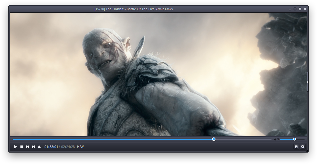Click on the video display area
Screen dimensions: 317x164
(158, 74)
